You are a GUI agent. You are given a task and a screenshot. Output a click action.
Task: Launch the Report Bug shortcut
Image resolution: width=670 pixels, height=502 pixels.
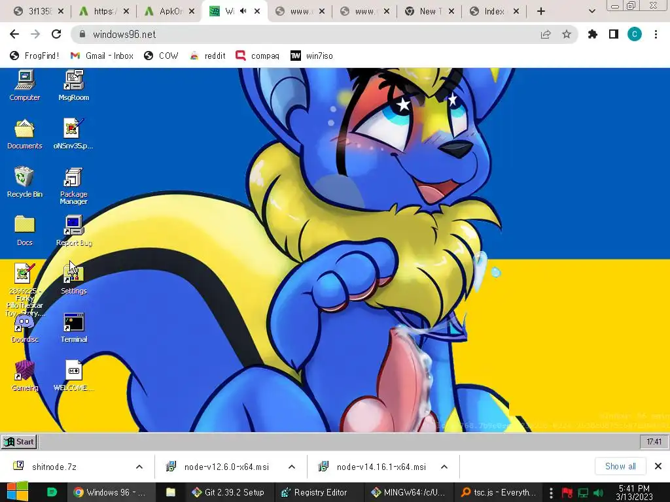tap(73, 231)
